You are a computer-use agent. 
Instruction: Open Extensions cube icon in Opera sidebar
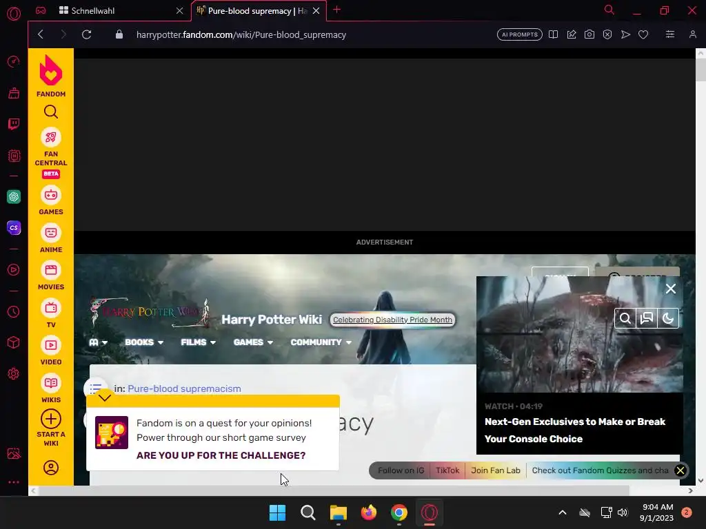[x=14, y=342]
